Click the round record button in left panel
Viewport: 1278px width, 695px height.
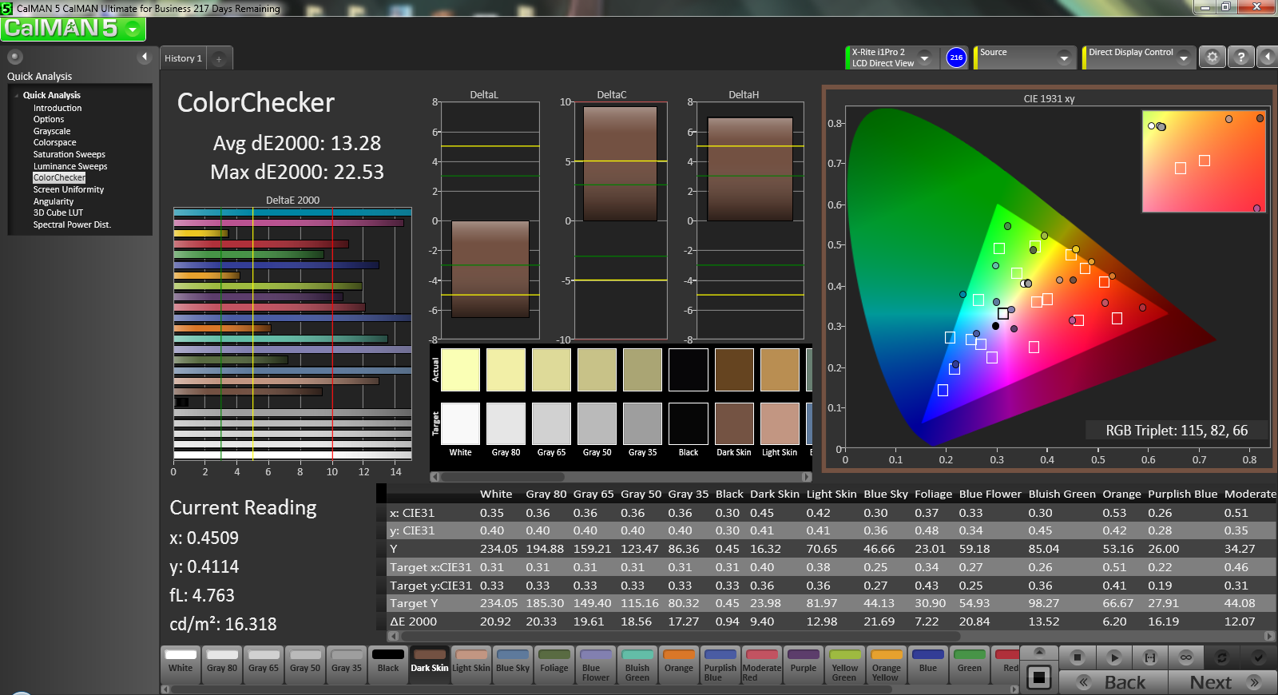[x=15, y=57]
